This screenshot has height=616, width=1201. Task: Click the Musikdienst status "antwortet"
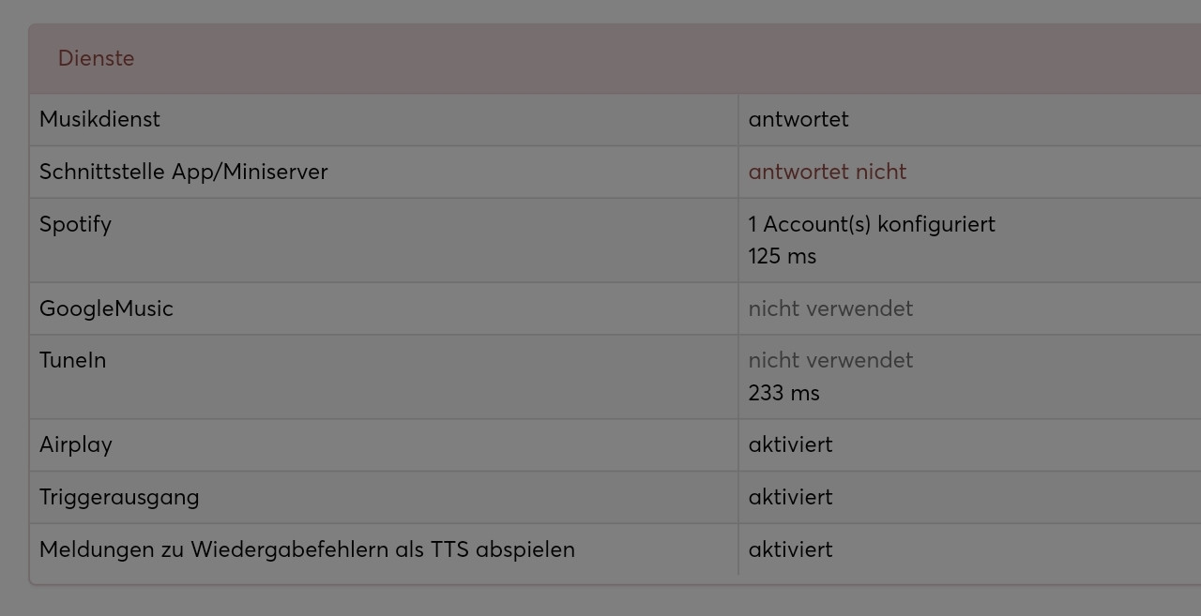tap(798, 119)
